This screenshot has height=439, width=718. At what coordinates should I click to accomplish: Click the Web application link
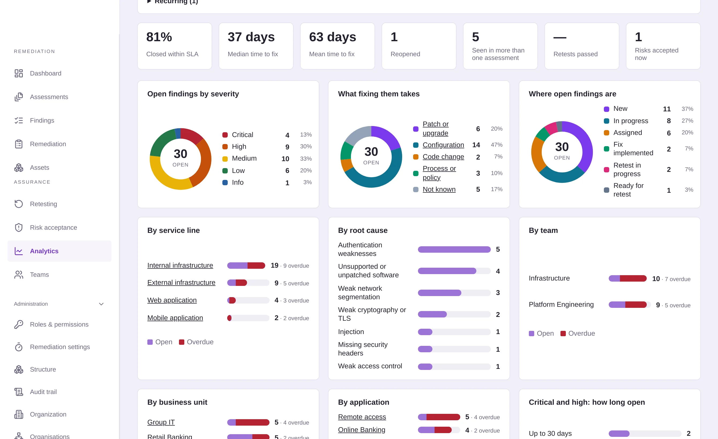[172, 300]
